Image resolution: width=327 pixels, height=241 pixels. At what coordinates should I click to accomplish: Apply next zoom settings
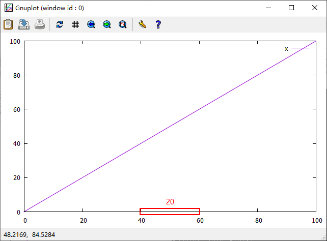[107, 24]
